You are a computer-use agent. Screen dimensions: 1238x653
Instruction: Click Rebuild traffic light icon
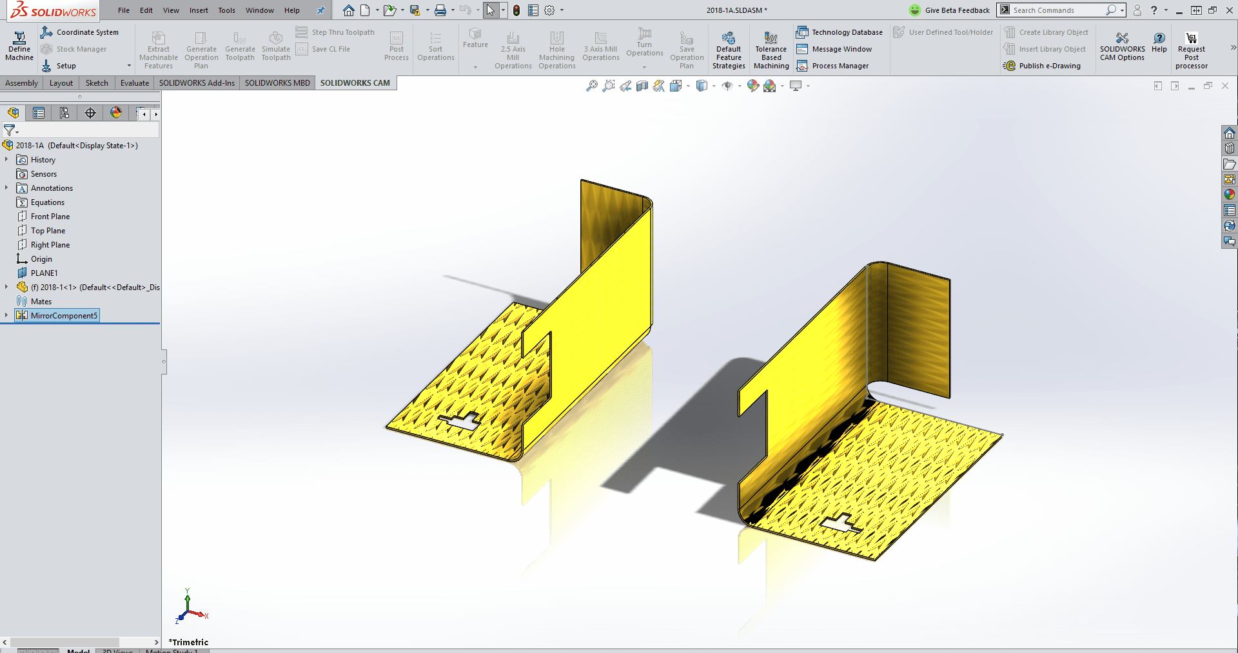pos(516,10)
